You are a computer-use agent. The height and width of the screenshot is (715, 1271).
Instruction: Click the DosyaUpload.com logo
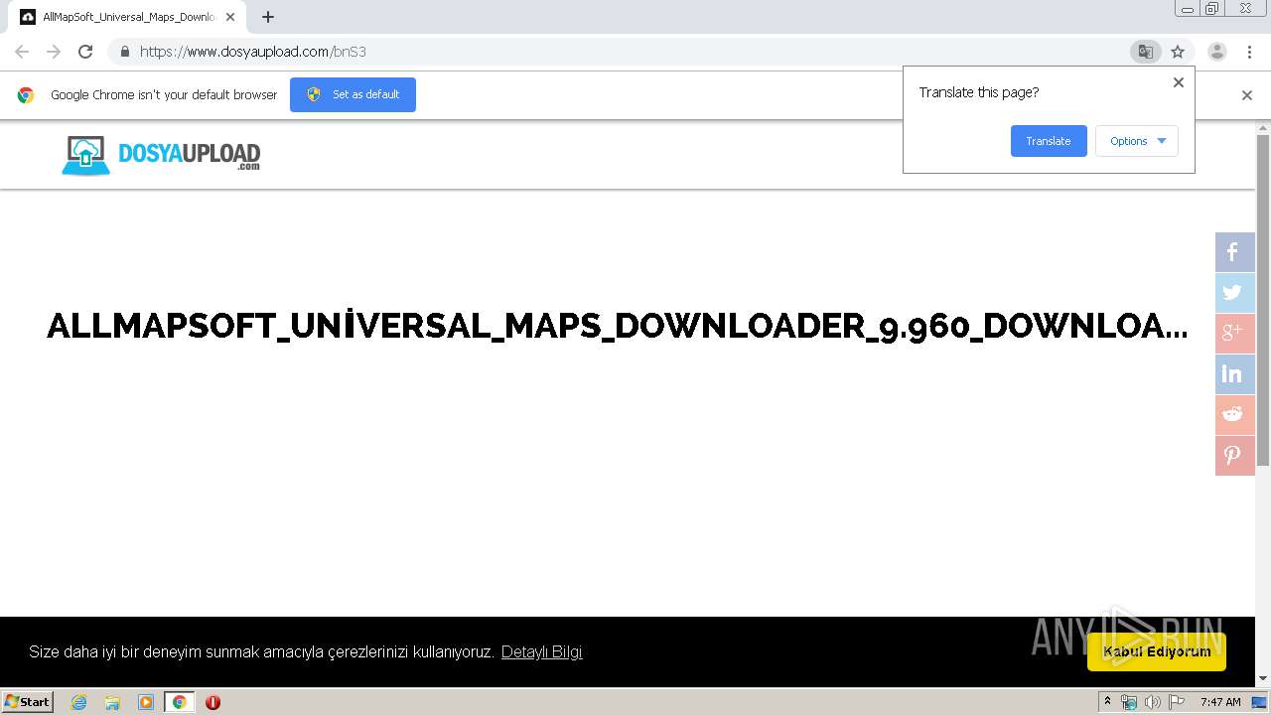(x=161, y=156)
